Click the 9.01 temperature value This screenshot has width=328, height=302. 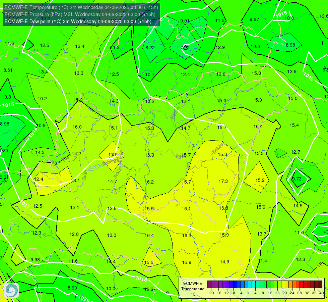point(185,21)
